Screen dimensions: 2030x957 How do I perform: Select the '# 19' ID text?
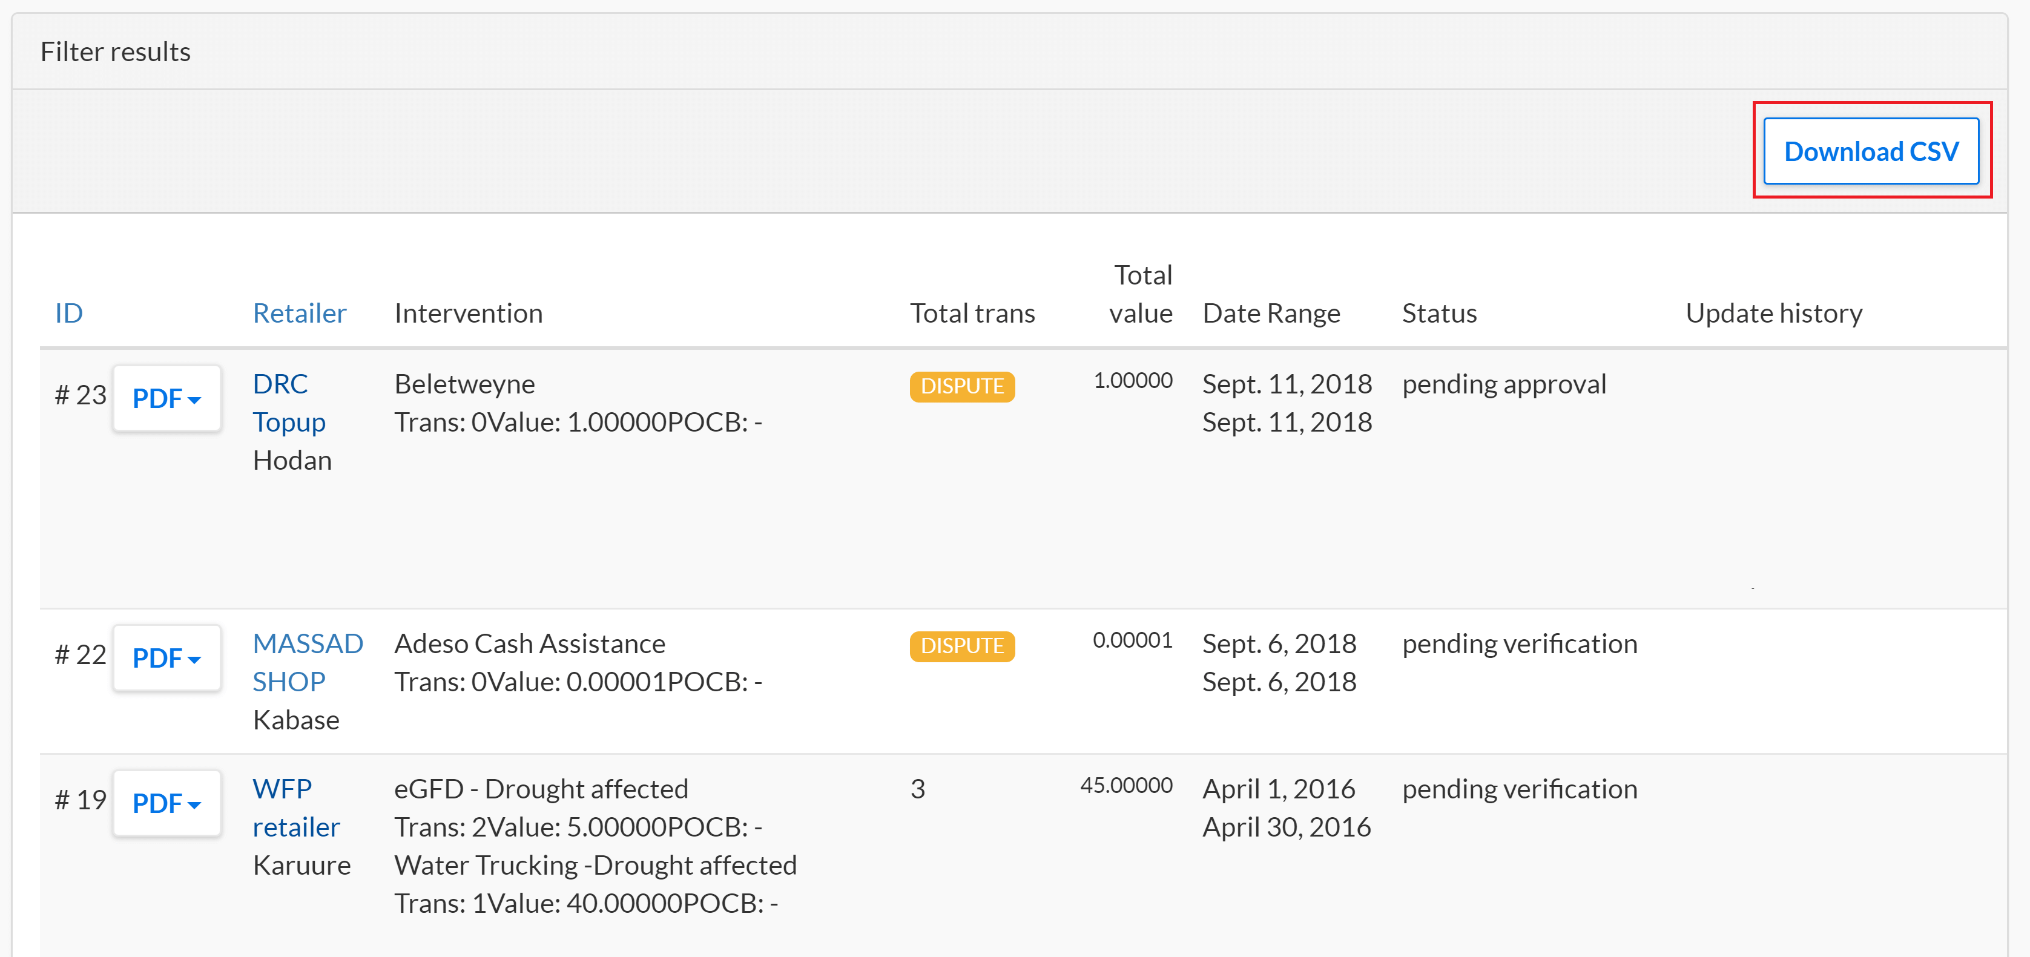[x=81, y=800]
